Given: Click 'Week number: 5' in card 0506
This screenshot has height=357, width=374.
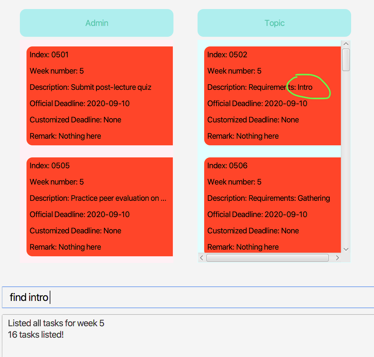Looking at the screenshot, I should 234,182.
